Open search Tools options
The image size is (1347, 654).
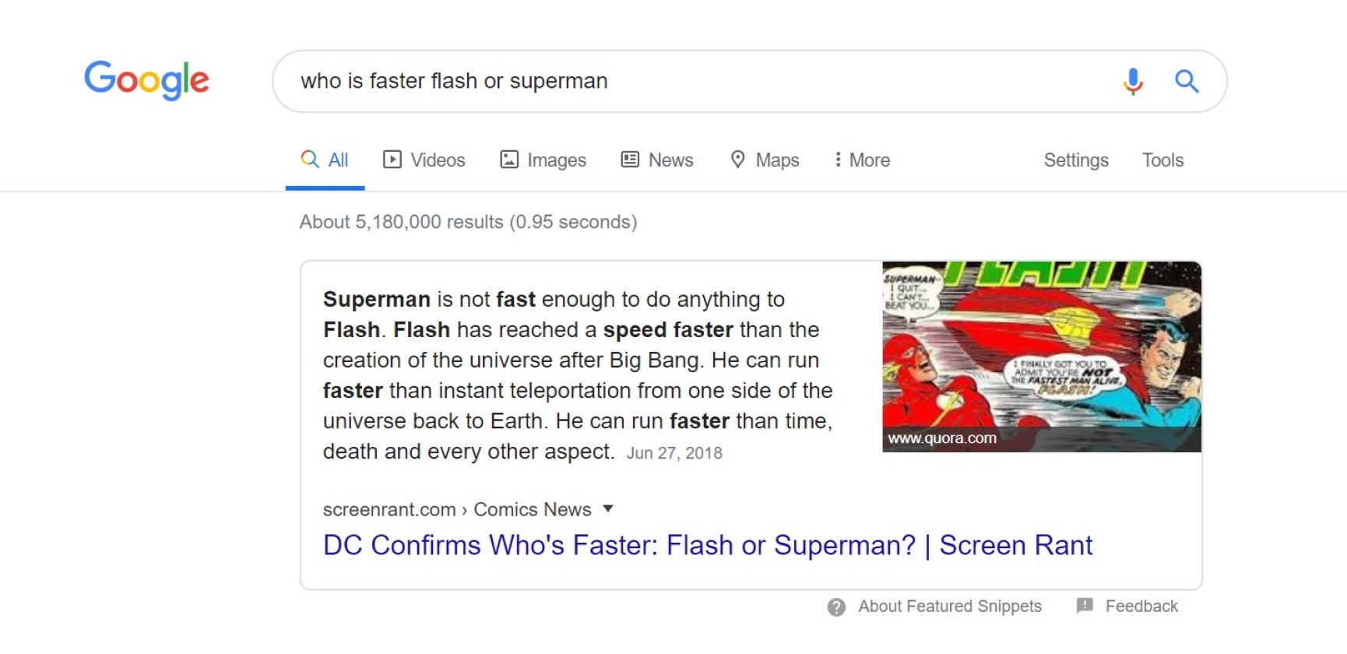click(1162, 160)
